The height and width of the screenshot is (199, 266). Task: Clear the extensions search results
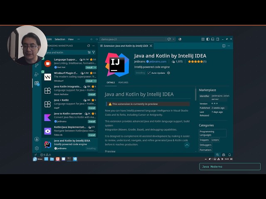pyautogui.click(x=89, y=53)
